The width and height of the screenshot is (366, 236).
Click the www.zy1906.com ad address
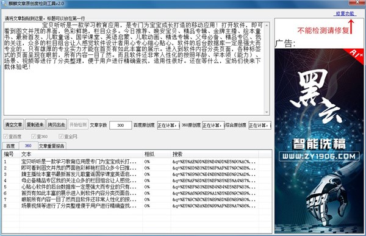319,156
